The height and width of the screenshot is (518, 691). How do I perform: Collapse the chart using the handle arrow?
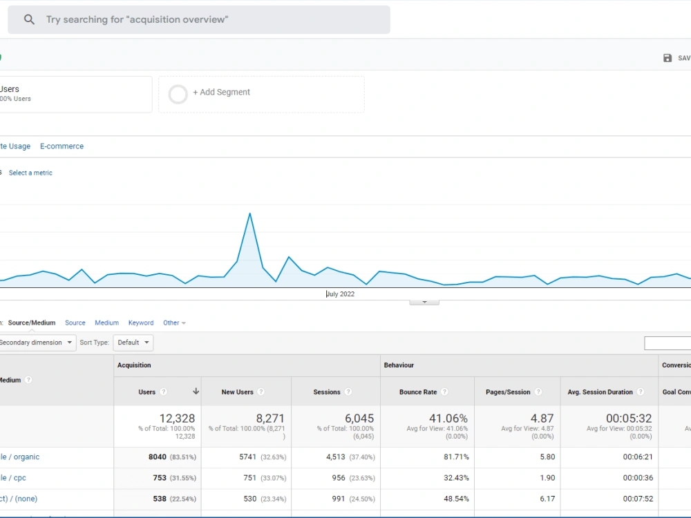tap(424, 303)
